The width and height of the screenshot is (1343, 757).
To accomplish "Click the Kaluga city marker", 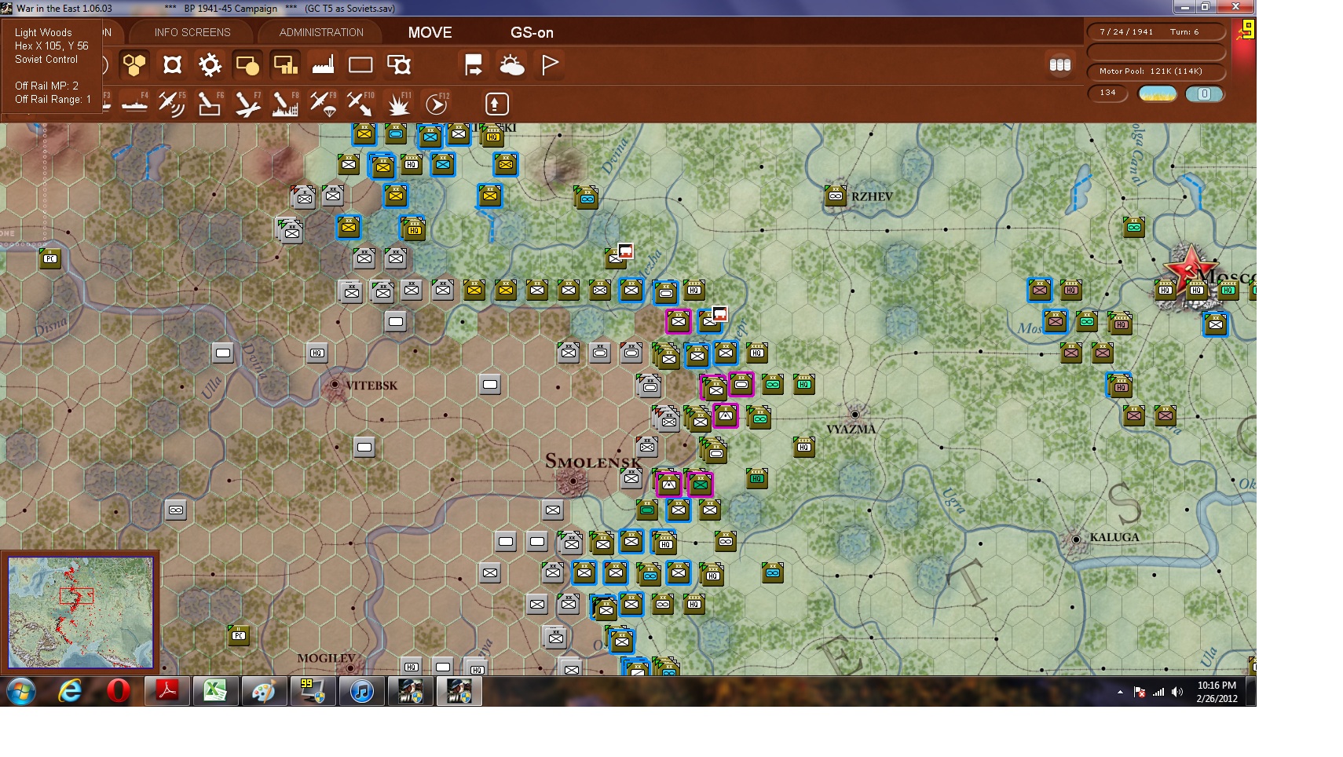I will coord(1076,539).
